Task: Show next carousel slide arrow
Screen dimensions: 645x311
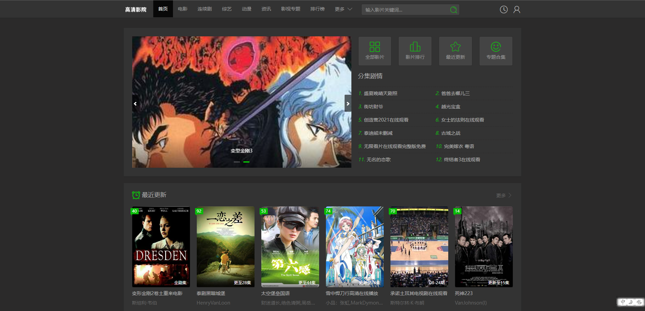Action: coord(348,104)
